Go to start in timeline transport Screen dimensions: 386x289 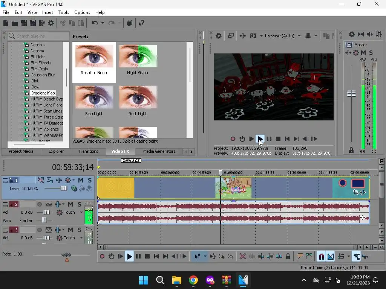point(156,257)
